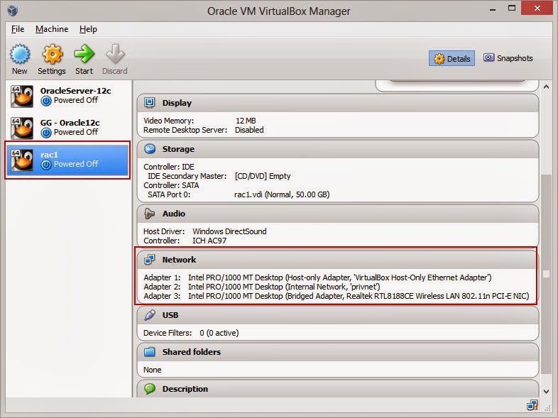Click the power state icon of rac1
The image size is (558, 418).
tap(46, 165)
